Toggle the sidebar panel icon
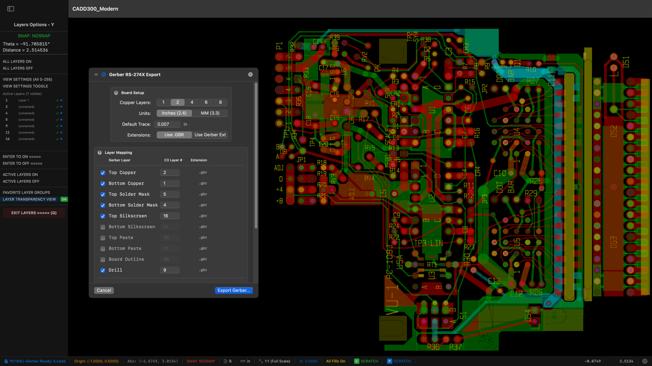The image size is (652, 366). [11, 9]
